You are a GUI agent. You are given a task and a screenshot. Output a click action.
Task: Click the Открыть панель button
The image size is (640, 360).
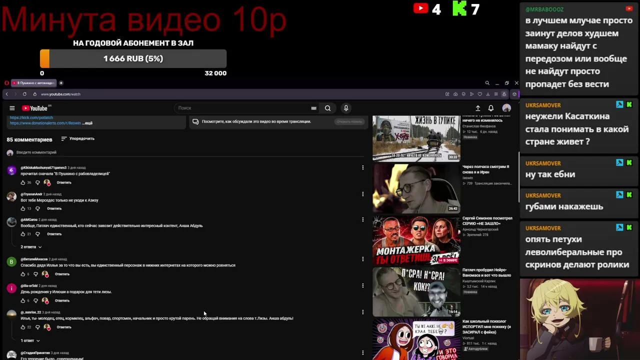pos(349,121)
